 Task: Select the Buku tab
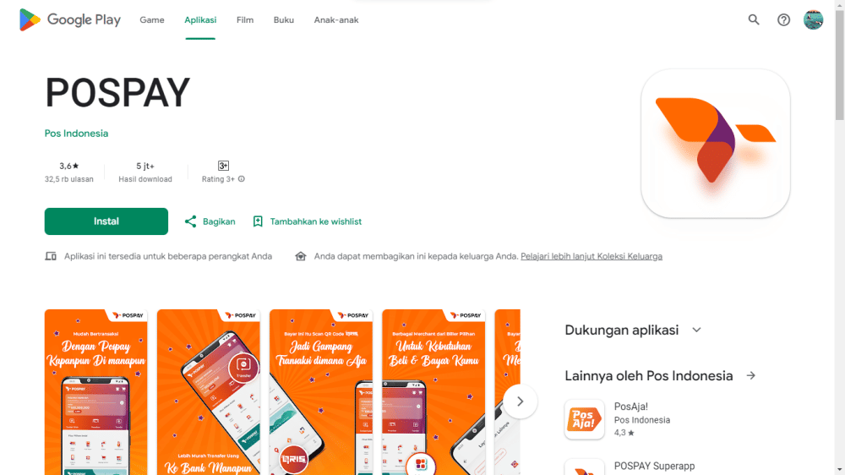(x=283, y=20)
